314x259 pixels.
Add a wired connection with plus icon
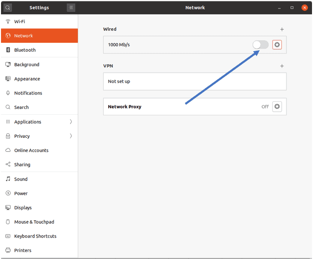click(x=282, y=29)
